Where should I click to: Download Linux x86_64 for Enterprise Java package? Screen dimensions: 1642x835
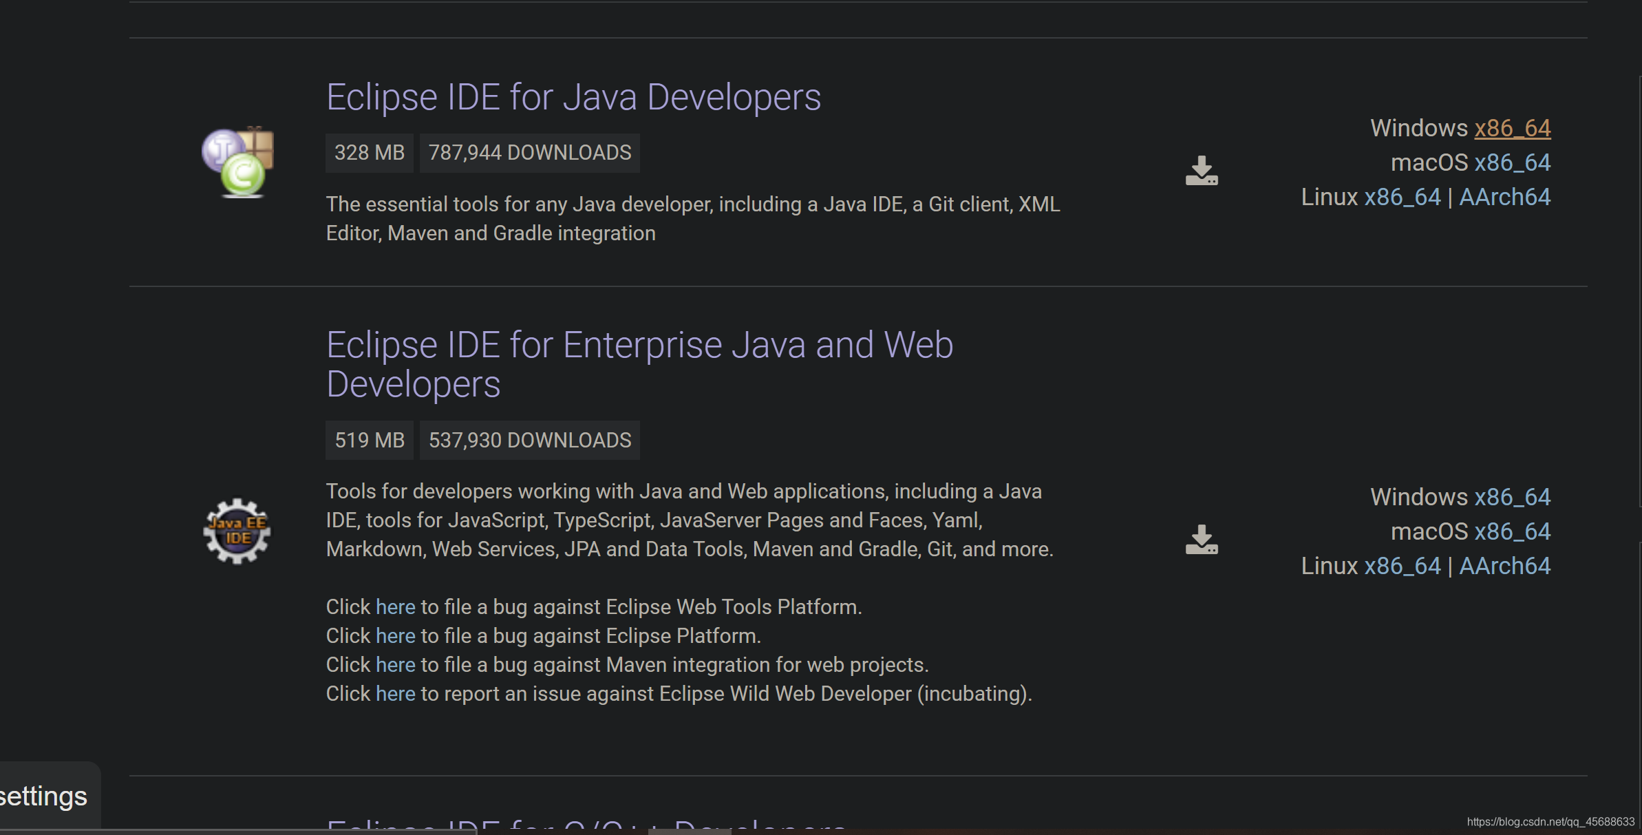[x=1402, y=566]
